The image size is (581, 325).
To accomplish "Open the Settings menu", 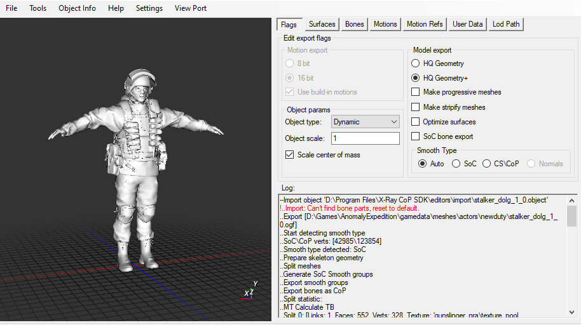I will tap(149, 8).
